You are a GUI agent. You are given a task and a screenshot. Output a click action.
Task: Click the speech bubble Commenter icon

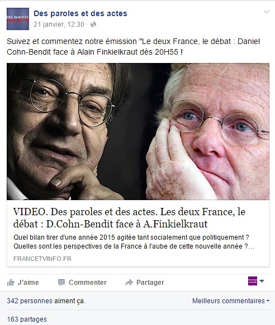coord(61,282)
